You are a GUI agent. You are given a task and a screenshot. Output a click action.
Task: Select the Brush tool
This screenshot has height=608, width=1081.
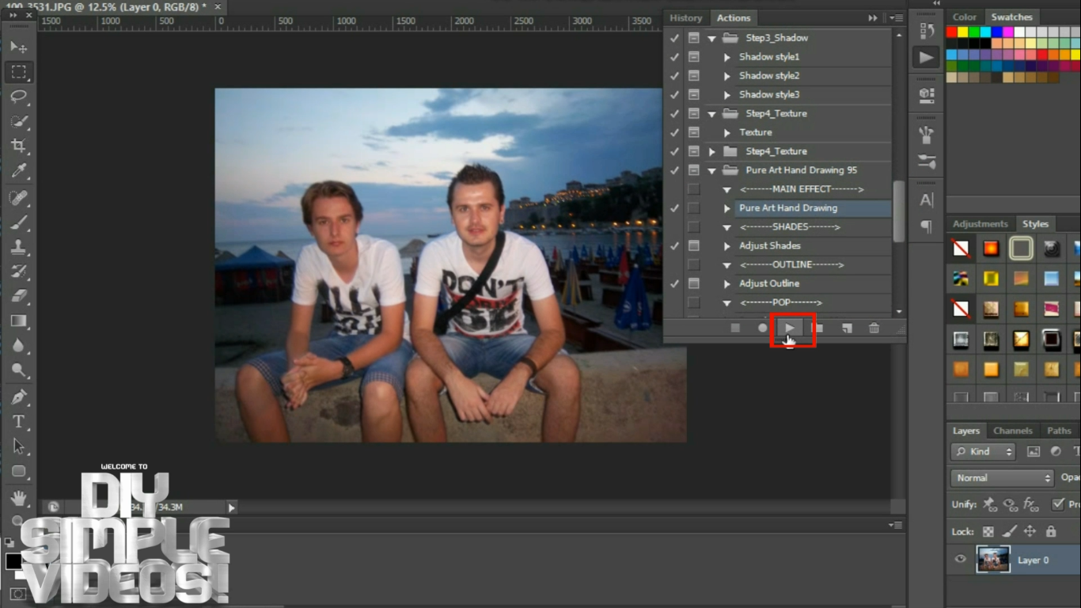(x=18, y=222)
